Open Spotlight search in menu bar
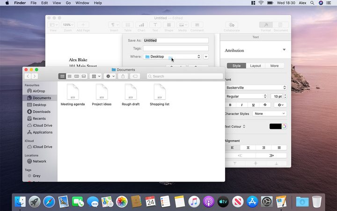 point(312,3)
